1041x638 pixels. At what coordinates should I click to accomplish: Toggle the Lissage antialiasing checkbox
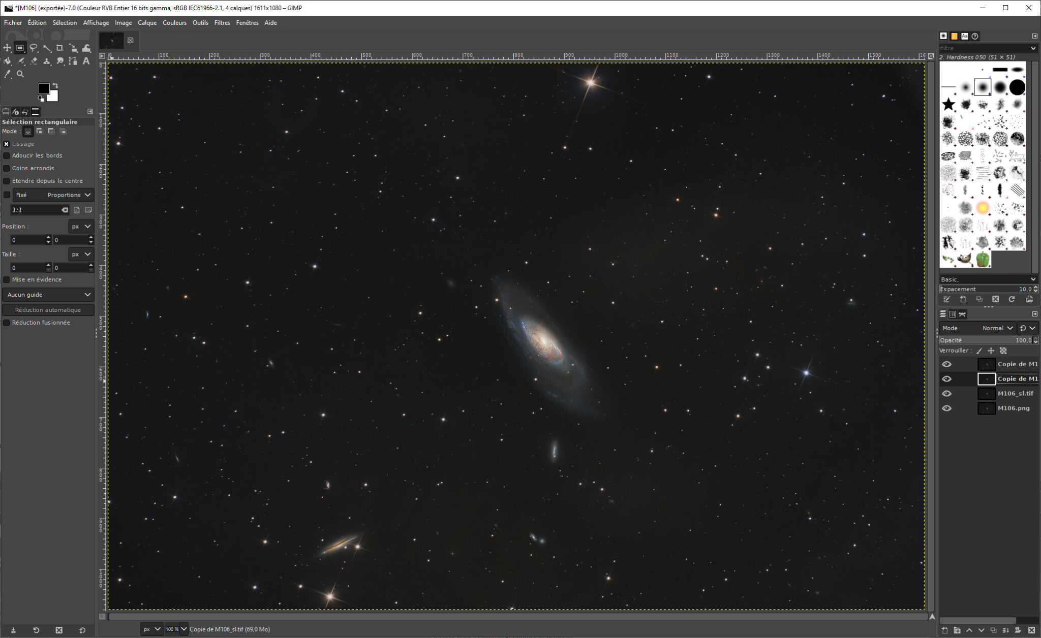tap(7, 144)
